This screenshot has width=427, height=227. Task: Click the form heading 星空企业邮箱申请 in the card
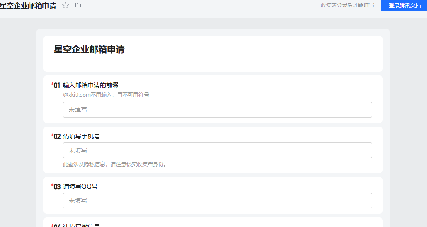pos(89,49)
